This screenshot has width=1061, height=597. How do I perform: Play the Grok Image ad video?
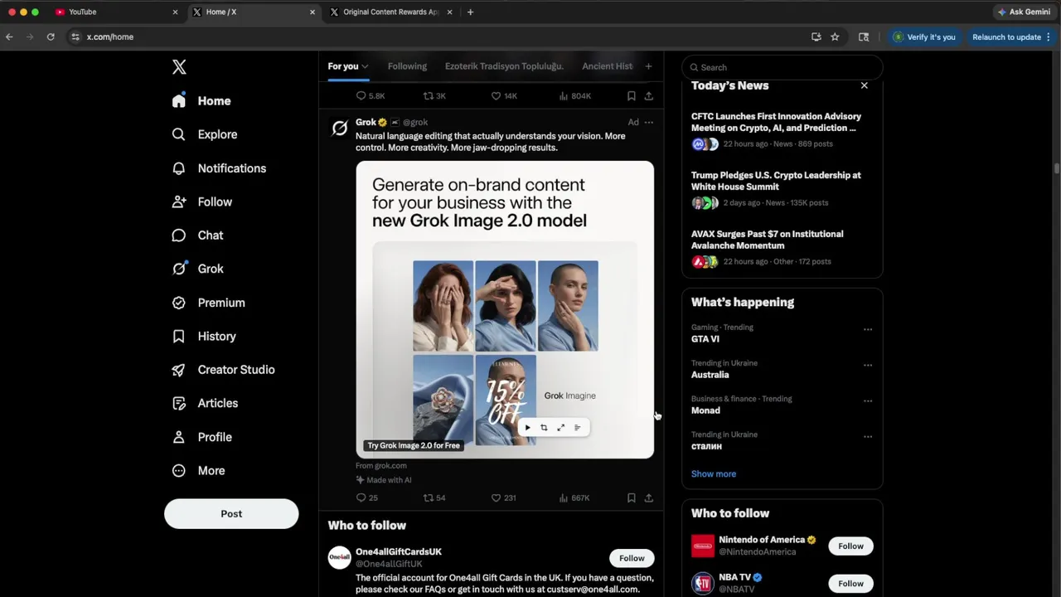pyautogui.click(x=527, y=428)
